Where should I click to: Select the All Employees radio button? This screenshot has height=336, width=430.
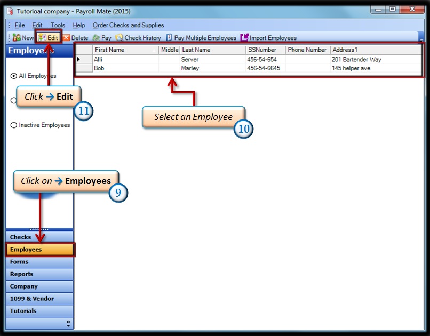click(x=13, y=76)
